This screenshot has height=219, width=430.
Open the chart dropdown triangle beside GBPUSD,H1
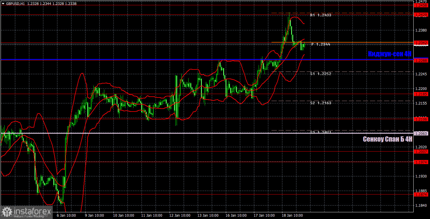tap(3, 4)
